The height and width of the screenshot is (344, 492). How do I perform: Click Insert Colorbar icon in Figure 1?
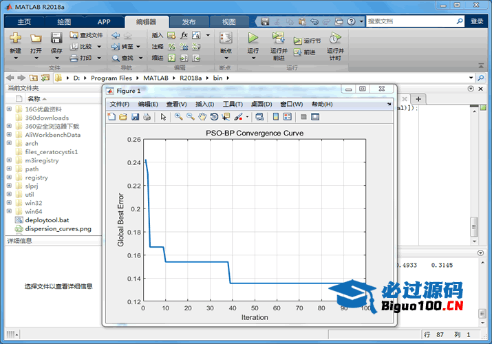(x=276, y=117)
